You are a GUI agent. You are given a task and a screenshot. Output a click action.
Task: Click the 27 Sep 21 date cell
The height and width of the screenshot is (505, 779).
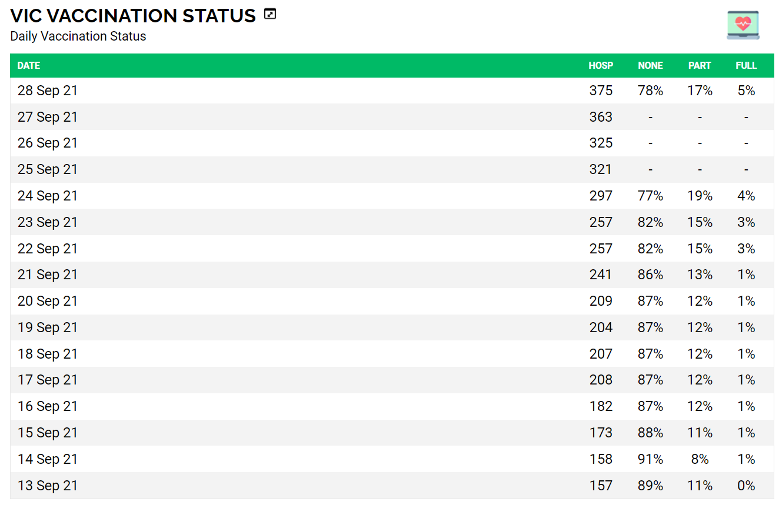tap(48, 117)
